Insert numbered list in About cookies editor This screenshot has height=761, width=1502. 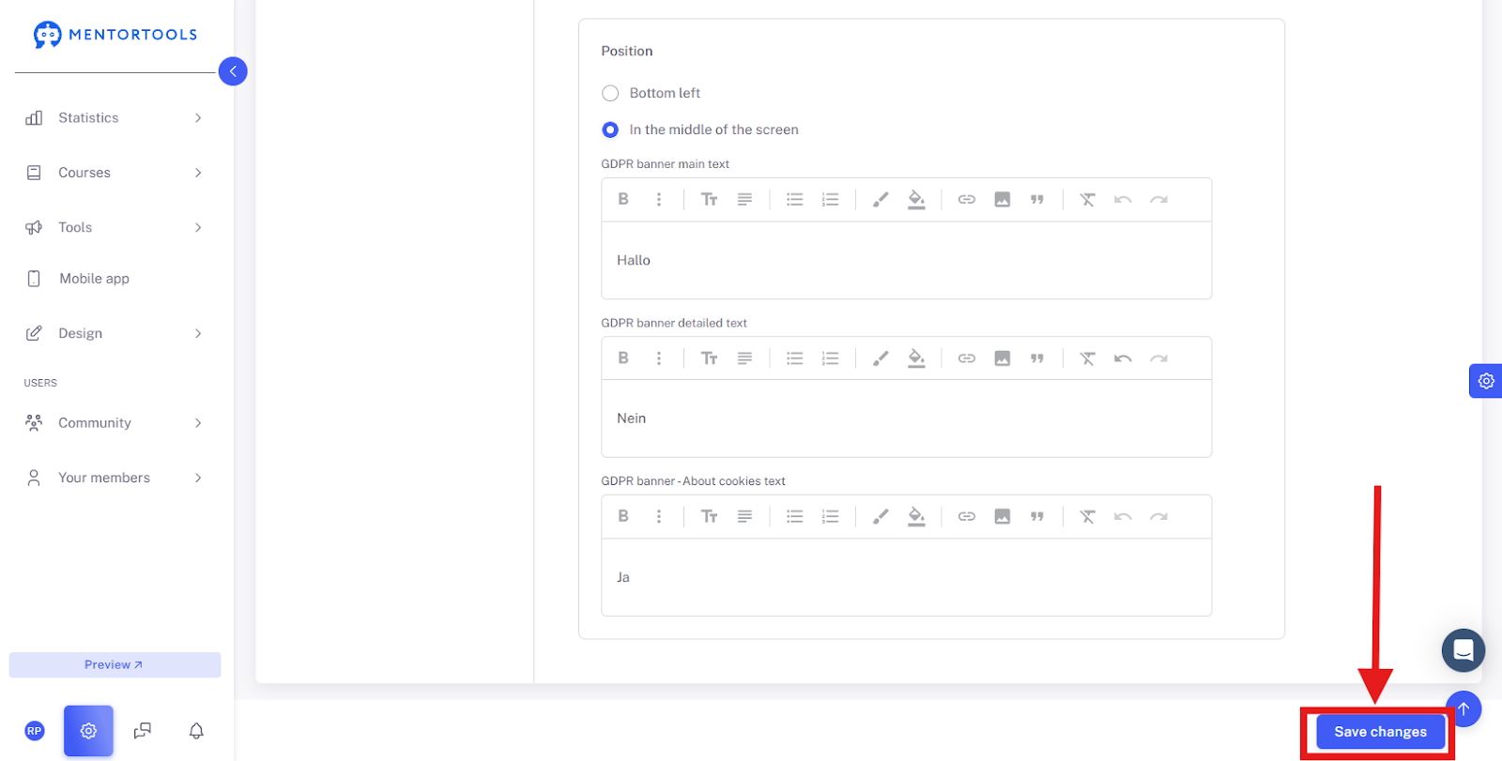pyautogui.click(x=830, y=516)
